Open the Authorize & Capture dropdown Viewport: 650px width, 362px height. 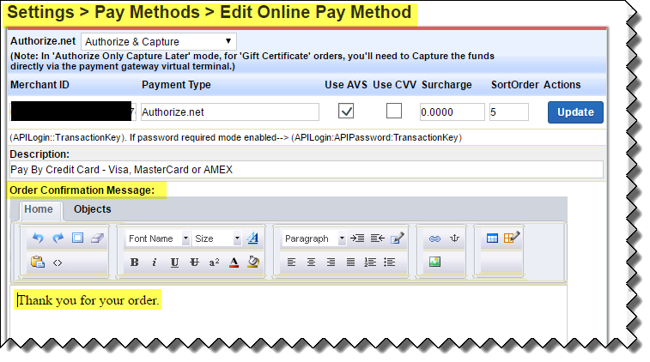[158, 40]
